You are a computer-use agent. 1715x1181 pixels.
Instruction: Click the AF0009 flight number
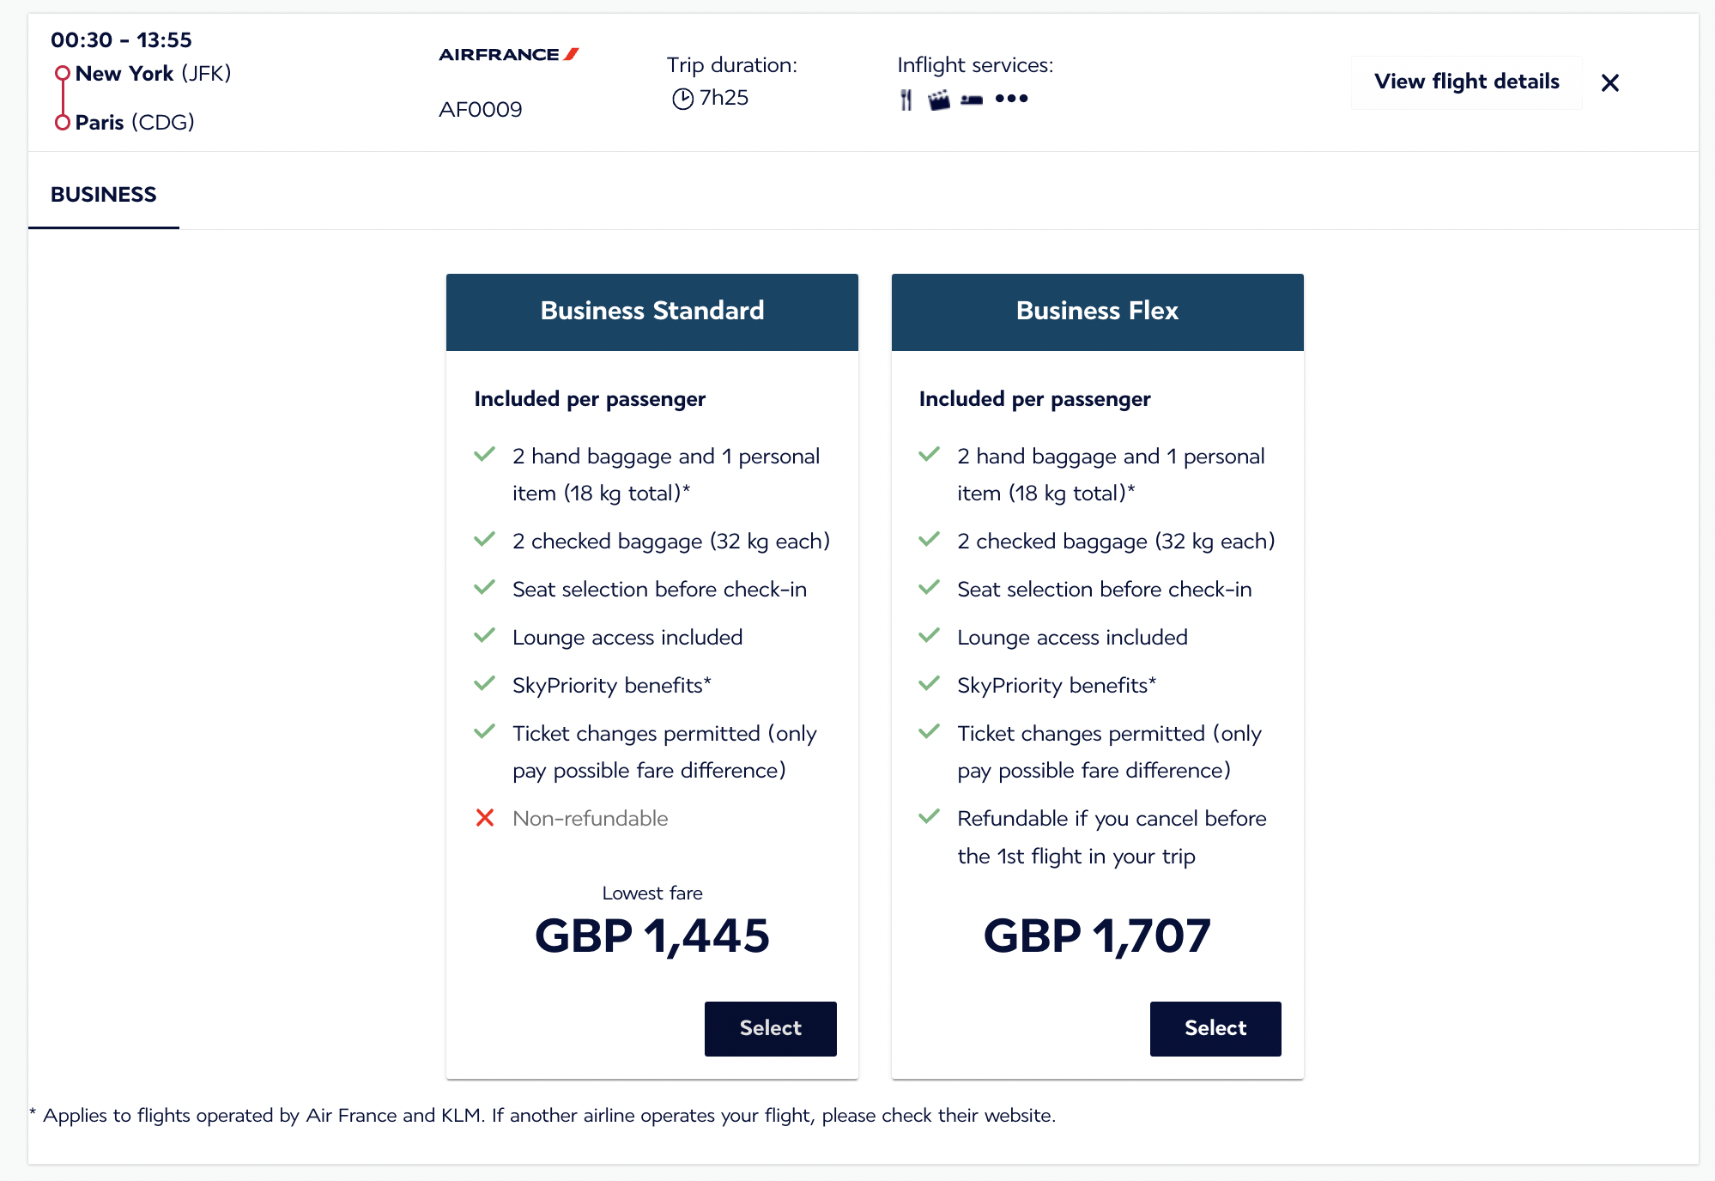click(x=480, y=110)
